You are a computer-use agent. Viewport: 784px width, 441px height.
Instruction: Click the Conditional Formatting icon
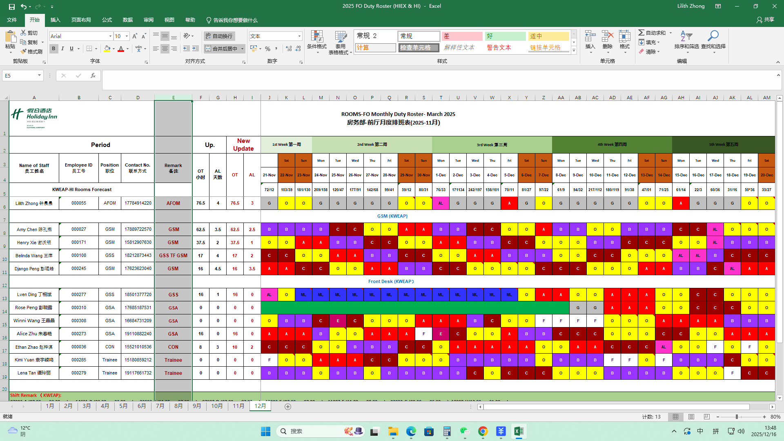coord(316,37)
